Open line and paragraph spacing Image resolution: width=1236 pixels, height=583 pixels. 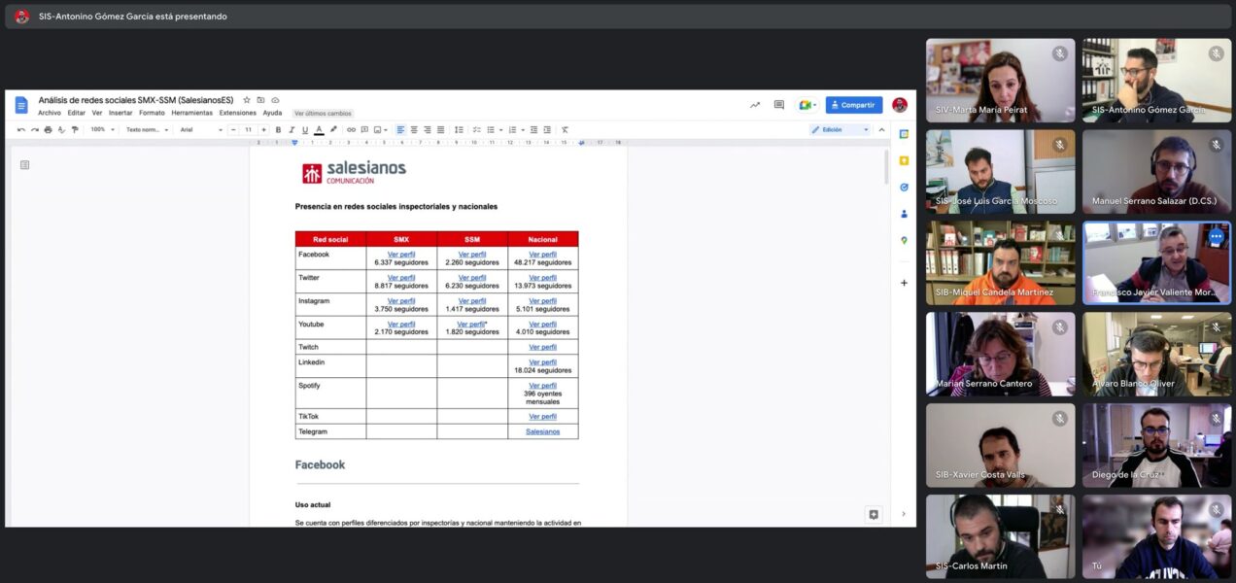[x=459, y=129]
